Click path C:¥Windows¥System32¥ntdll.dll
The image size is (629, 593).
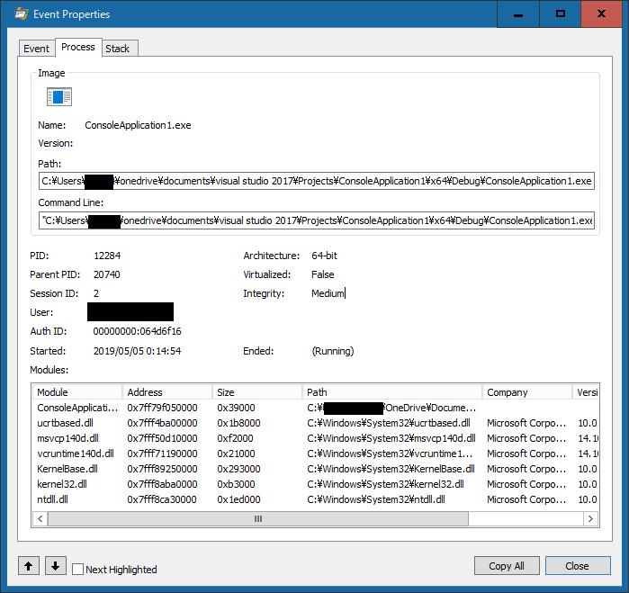pos(376,499)
